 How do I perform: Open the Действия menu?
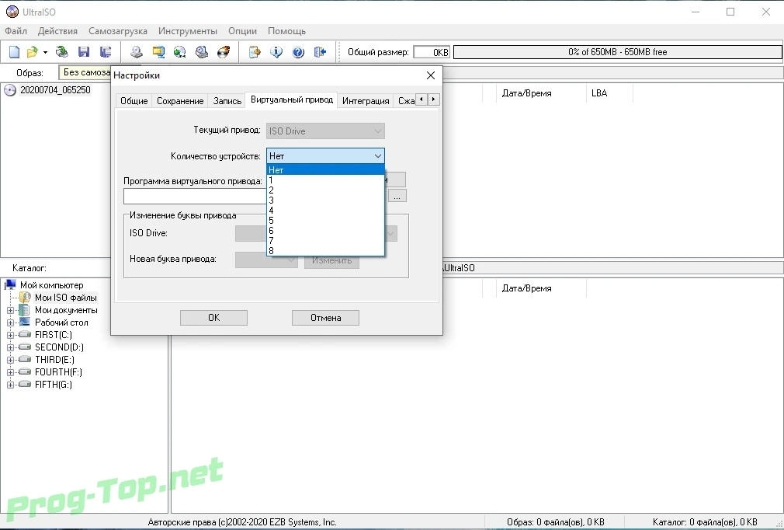(x=57, y=31)
